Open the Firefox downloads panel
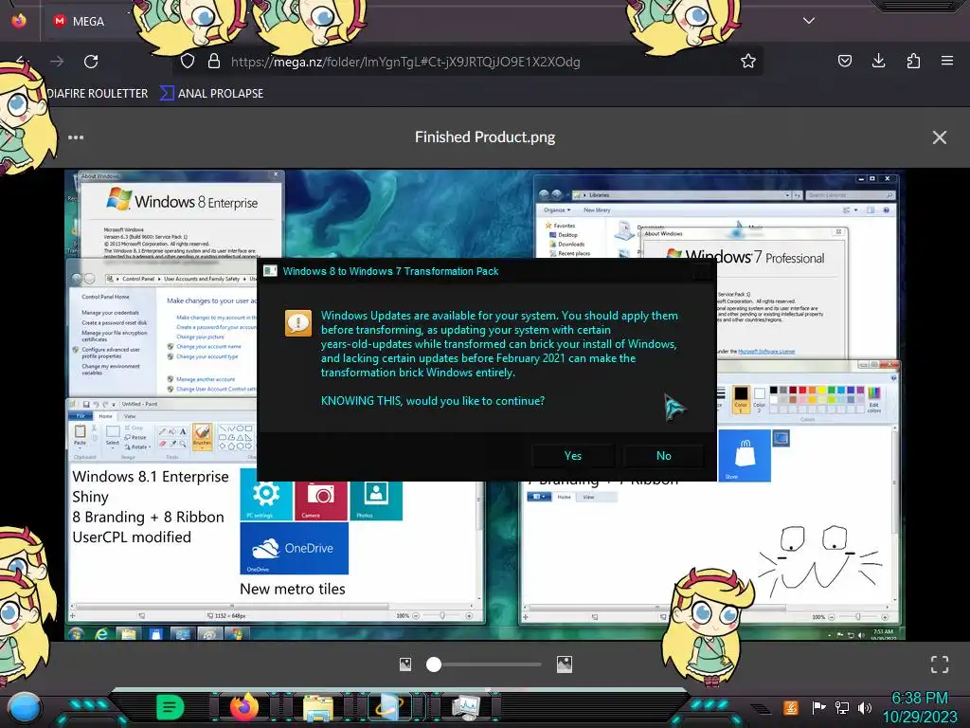The image size is (970, 728). [x=878, y=61]
